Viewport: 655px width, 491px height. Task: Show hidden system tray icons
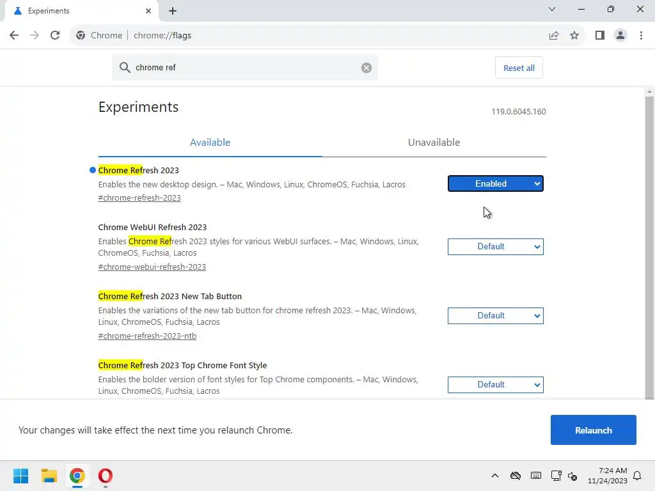[x=495, y=476]
